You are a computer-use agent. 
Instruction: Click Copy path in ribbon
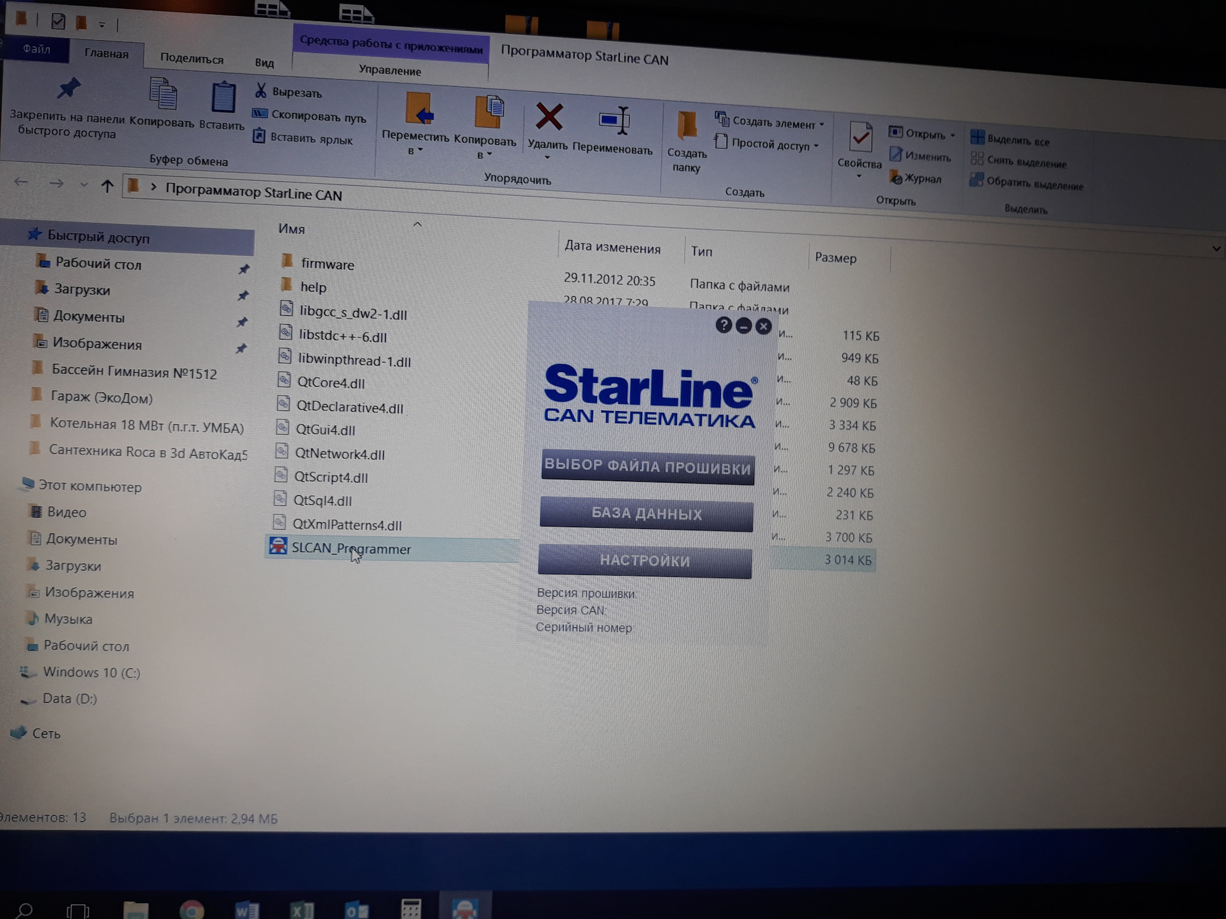coord(309,116)
